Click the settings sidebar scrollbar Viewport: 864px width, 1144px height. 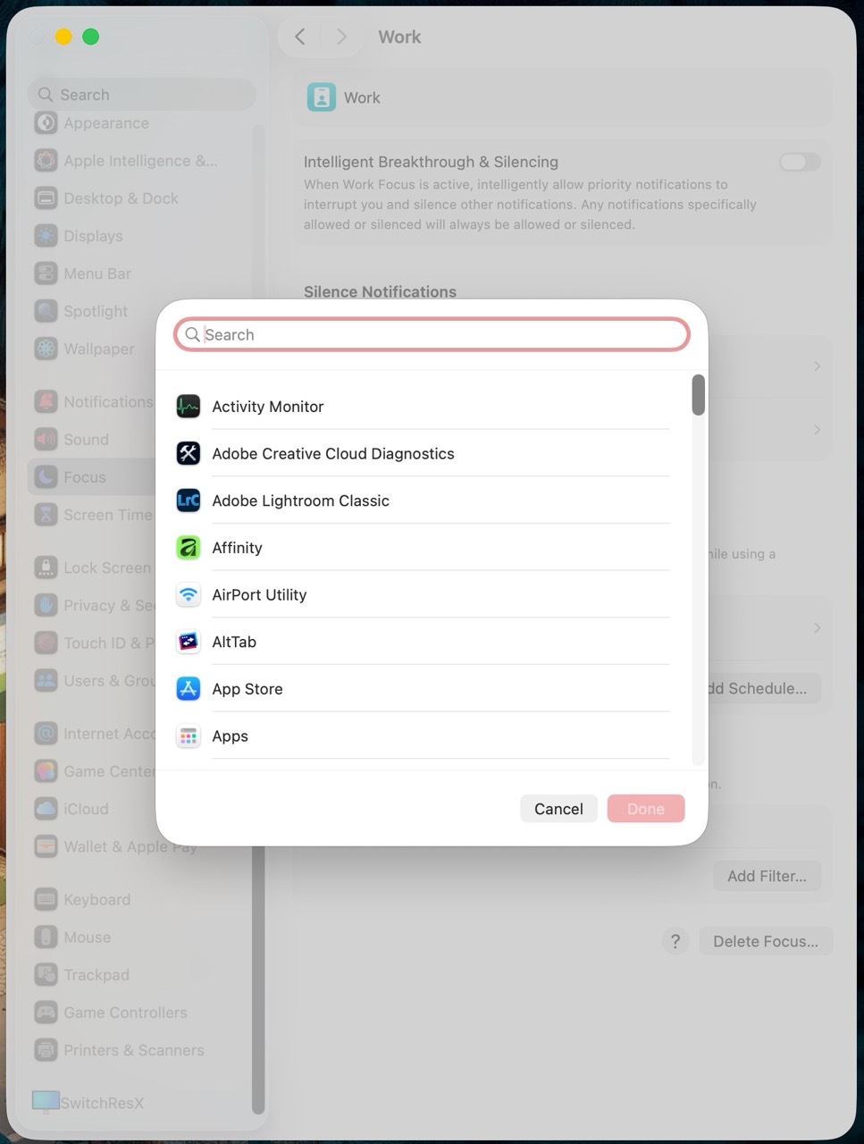tap(258, 979)
